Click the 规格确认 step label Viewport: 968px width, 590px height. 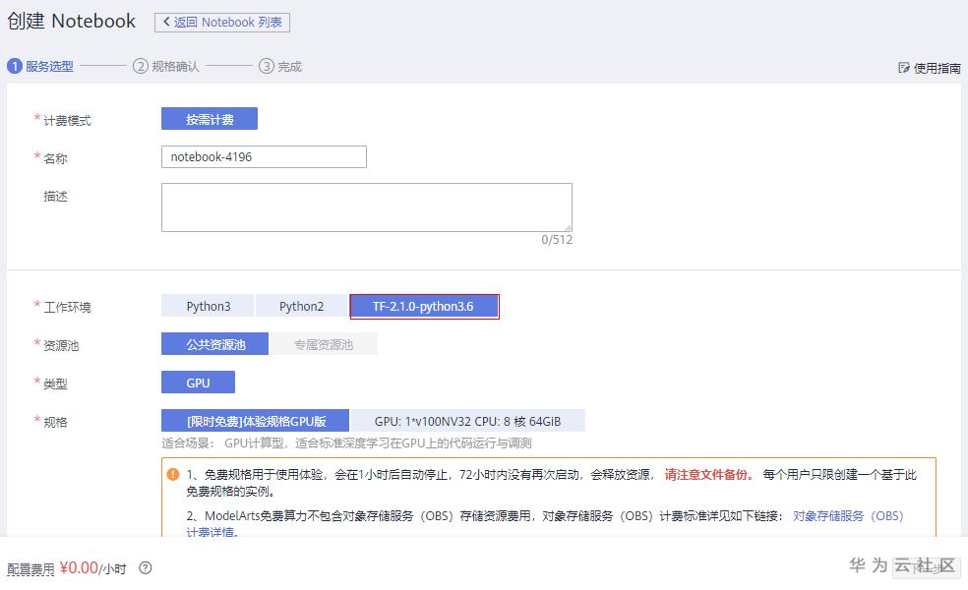click(x=175, y=66)
